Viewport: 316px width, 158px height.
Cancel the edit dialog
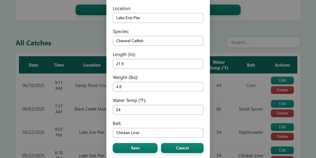[182, 148]
